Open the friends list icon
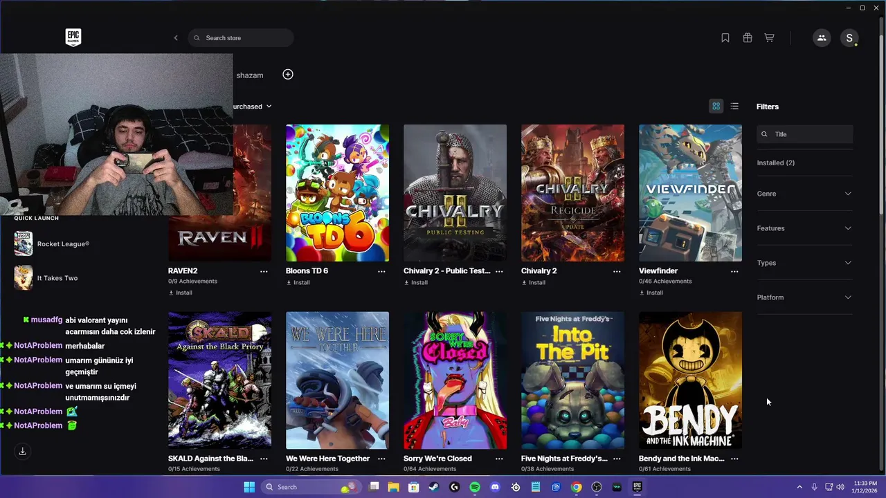 click(822, 38)
